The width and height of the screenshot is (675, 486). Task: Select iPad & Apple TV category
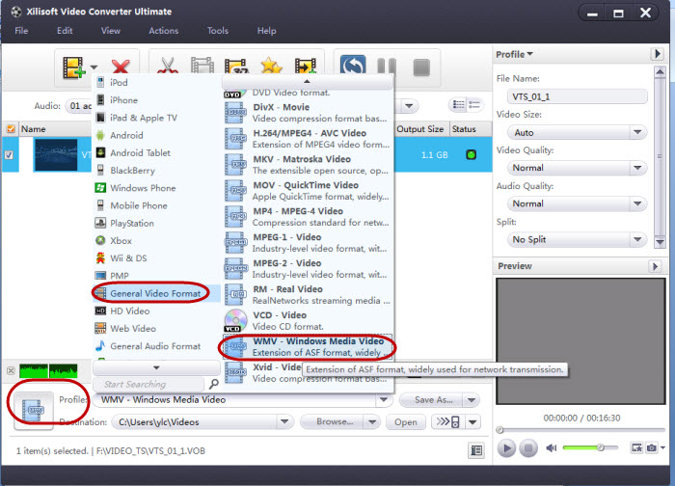tap(156, 118)
